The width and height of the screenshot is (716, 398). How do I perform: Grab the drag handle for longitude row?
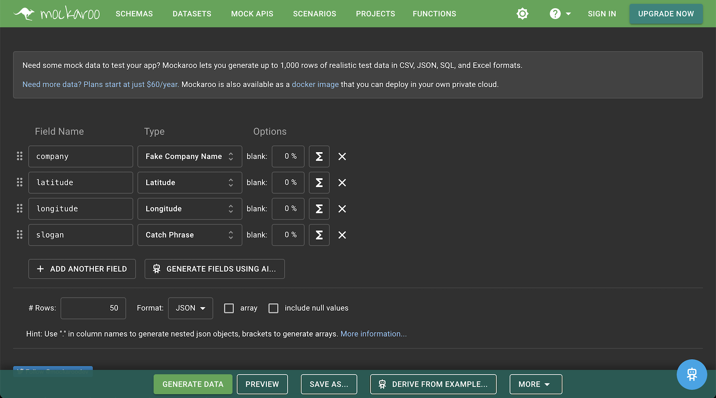point(20,208)
